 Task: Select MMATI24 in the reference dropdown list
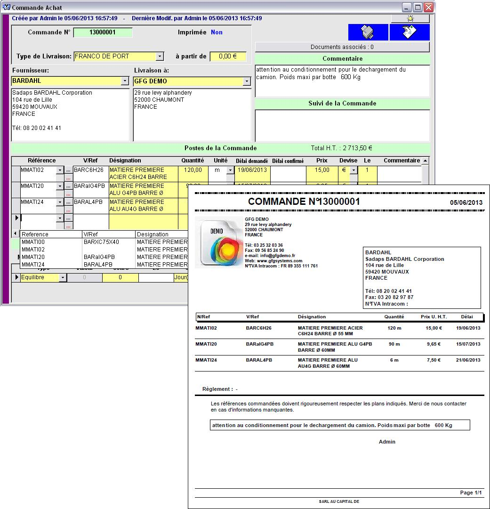(104, 264)
